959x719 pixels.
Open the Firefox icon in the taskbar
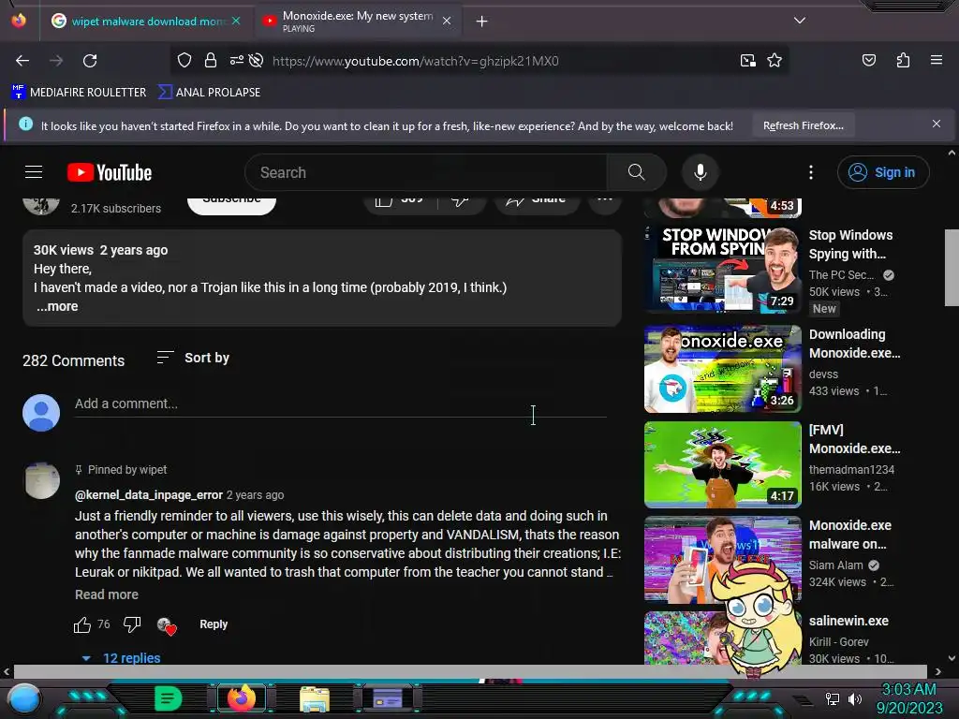coord(242,697)
